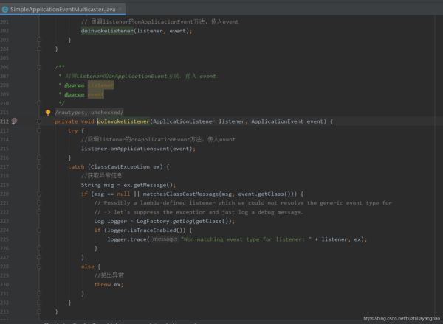Toggle the breakpoint on line 212

pyautogui.click(x=14, y=121)
